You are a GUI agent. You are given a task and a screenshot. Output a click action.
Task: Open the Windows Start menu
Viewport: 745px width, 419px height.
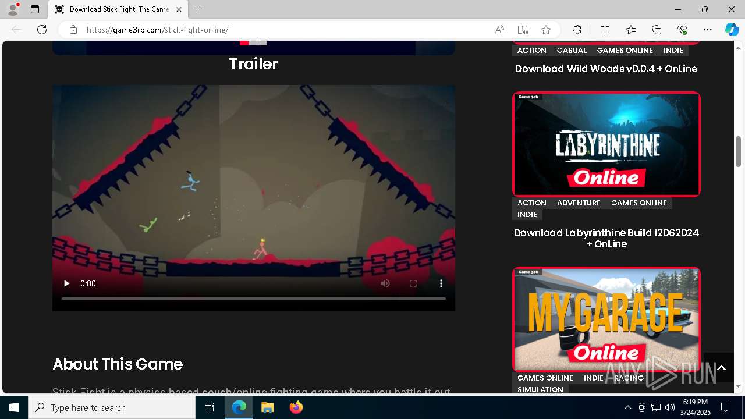[x=14, y=407]
